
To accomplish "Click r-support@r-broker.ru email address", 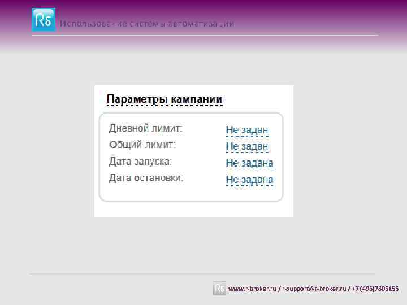I will 314,289.
